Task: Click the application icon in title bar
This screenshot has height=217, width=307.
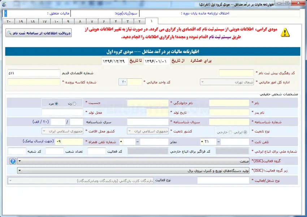Action: [4, 4]
